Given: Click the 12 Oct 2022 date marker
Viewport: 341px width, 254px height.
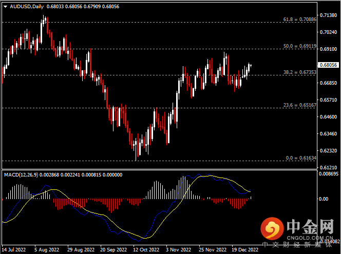Looking at the screenshot, I should pos(146,250).
